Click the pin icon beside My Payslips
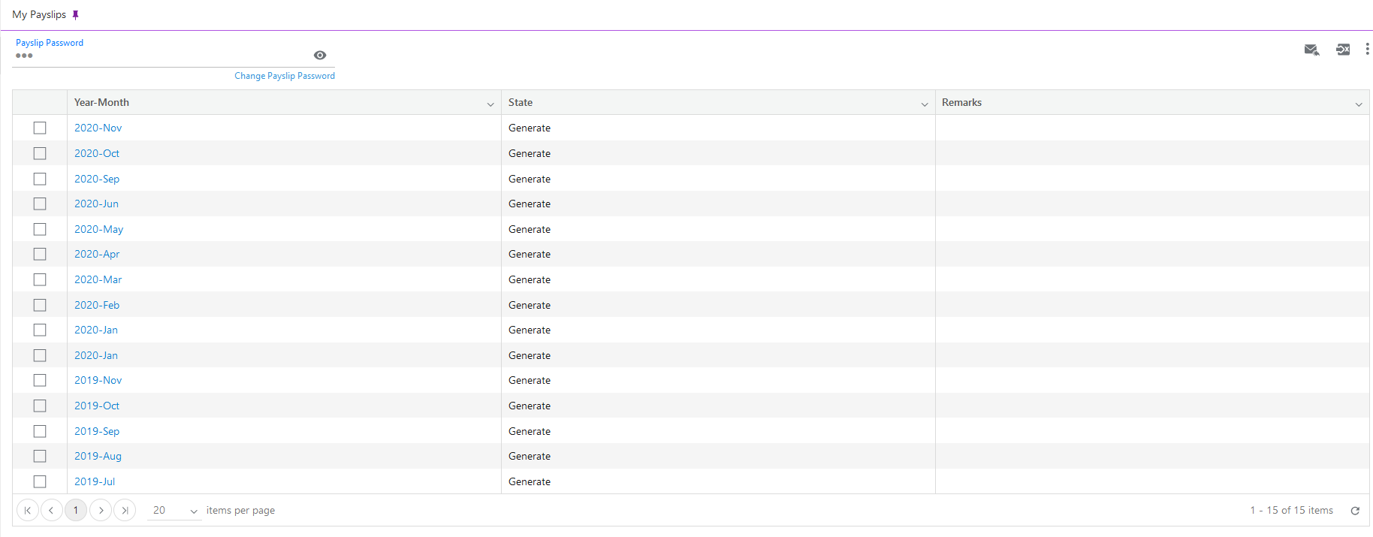Viewport: 1373px width, 537px height. coord(75,15)
